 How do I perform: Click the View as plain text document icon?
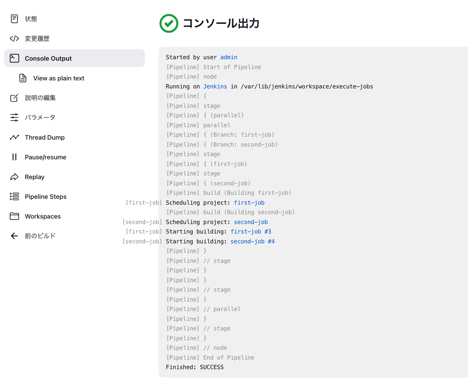[x=23, y=78]
